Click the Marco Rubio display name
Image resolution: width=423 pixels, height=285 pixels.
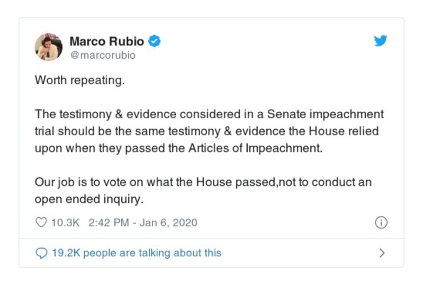107,41
